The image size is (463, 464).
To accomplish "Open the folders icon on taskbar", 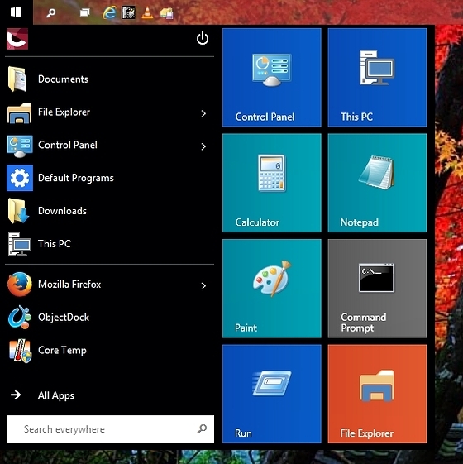I will click(x=166, y=13).
